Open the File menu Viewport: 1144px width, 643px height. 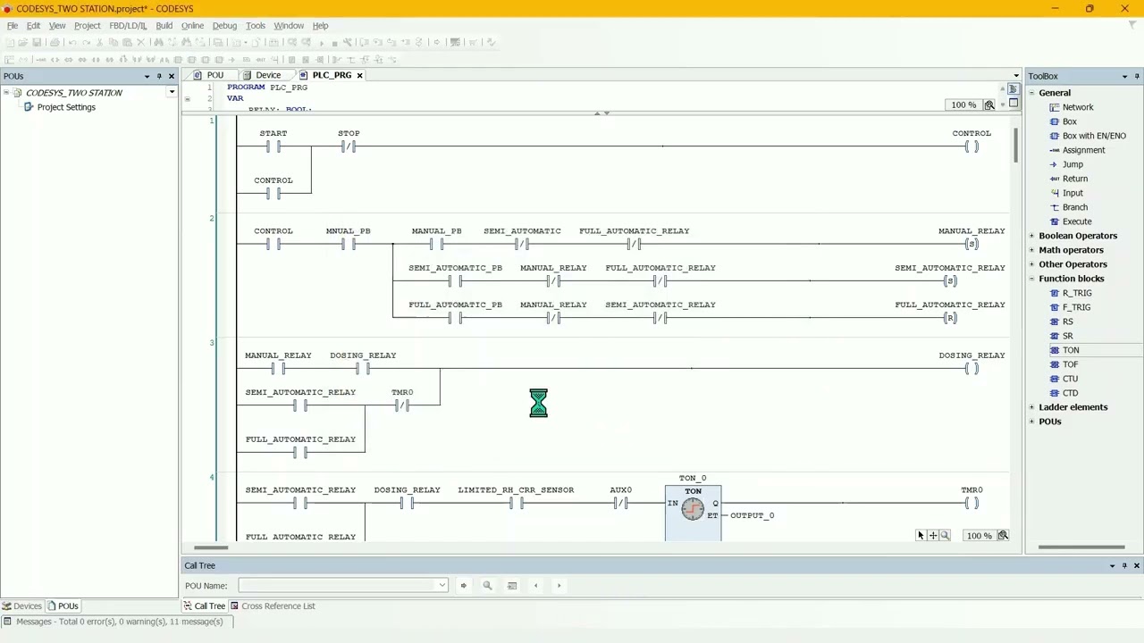click(13, 26)
